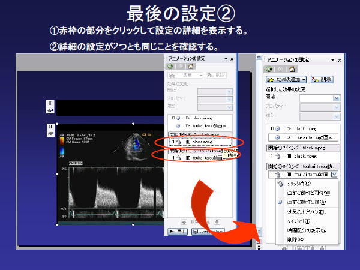The width and height of the screenshot is (360, 270).
Task: Click animation tag 0 beside black video bar
Action: point(50,103)
